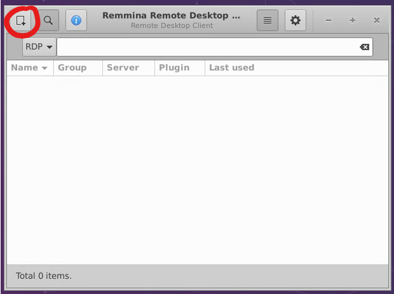Open the blue info about button

[76, 20]
